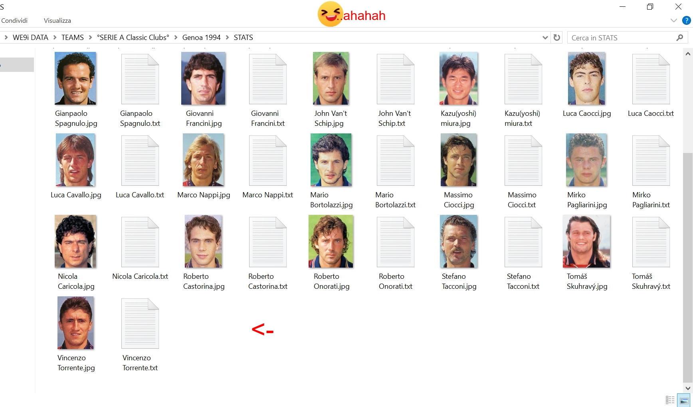This screenshot has height=407, width=693.
Task: Expand the chevron after Genoa 1994 breadcrumb
Action: 227,38
